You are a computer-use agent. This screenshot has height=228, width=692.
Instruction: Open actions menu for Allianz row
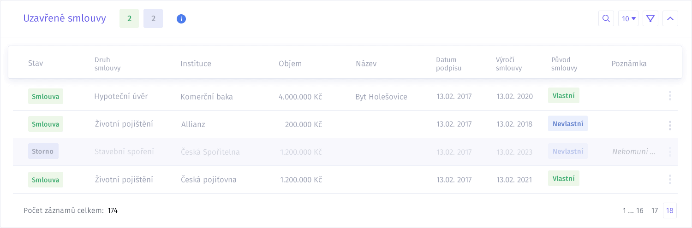coord(670,125)
